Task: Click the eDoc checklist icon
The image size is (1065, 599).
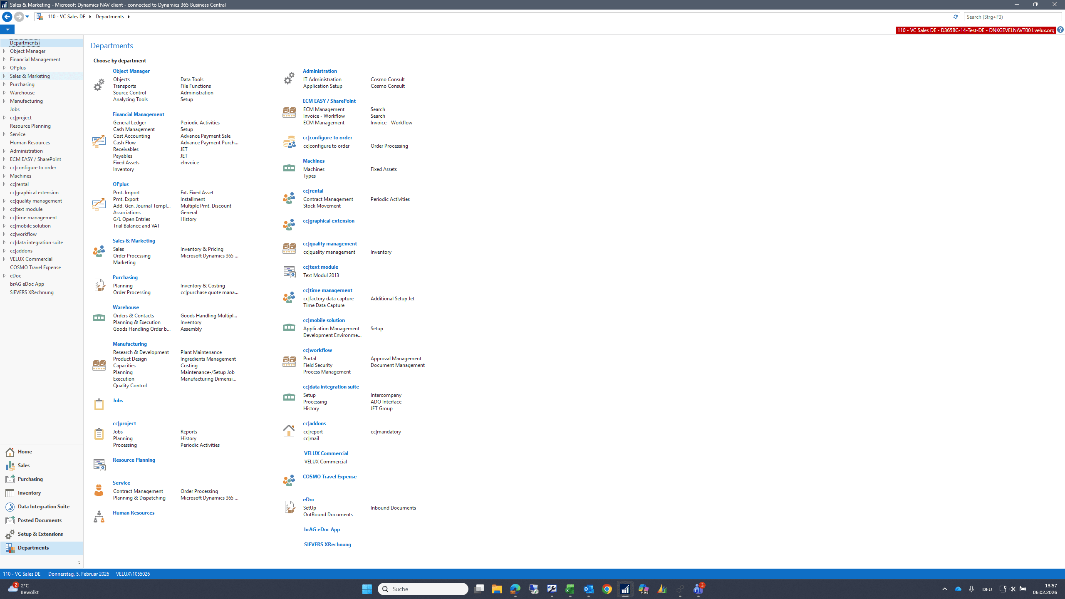Action: coord(290,507)
